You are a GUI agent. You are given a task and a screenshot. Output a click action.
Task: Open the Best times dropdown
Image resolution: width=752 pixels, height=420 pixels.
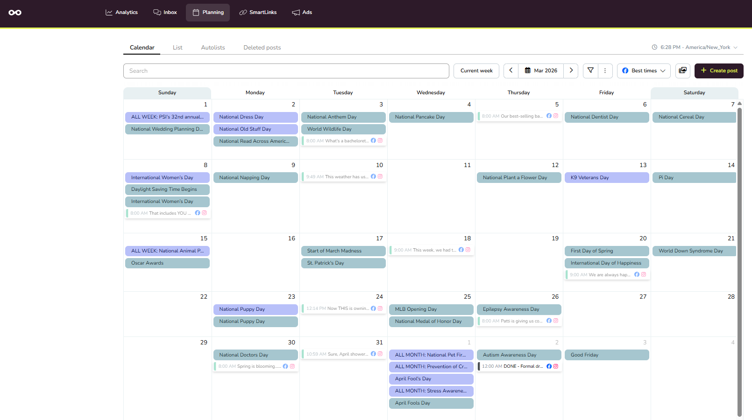click(x=644, y=70)
